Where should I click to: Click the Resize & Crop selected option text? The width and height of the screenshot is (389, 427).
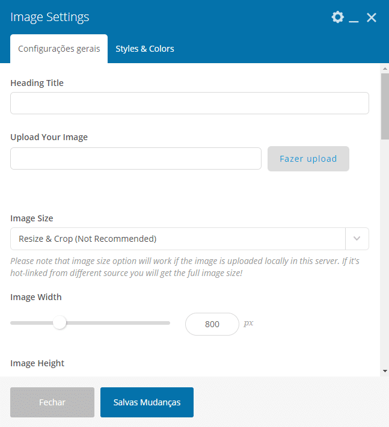pos(87,239)
